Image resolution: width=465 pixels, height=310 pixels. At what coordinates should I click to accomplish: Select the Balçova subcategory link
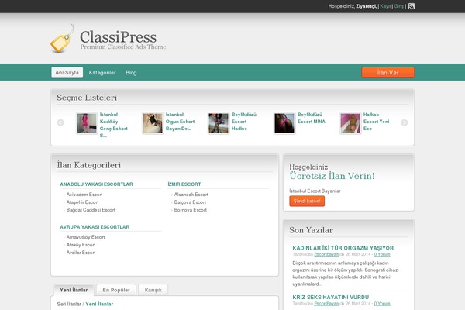tap(190, 202)
